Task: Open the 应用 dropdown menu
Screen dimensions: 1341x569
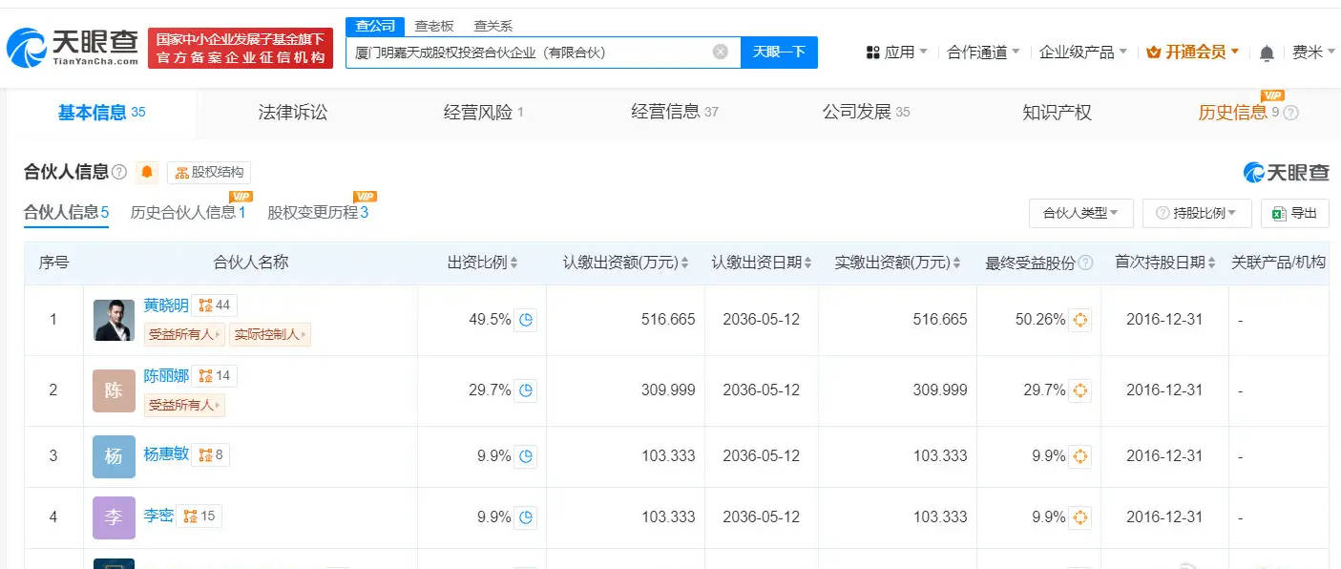Action: 896,52
